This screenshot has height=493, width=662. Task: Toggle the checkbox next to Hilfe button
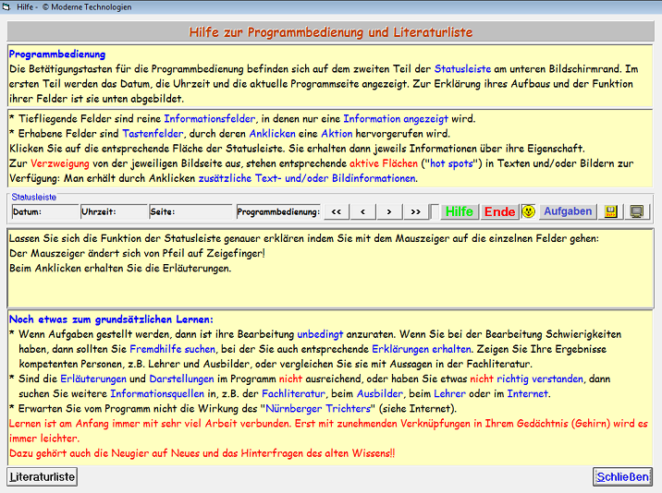tap(435, 211)
